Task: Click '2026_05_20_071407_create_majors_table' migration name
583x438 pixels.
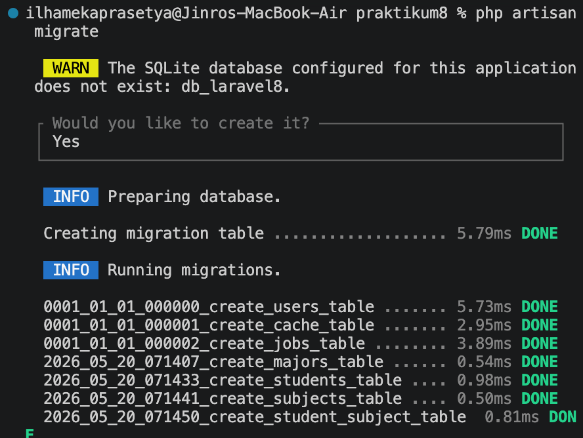Action: [213, 362]
